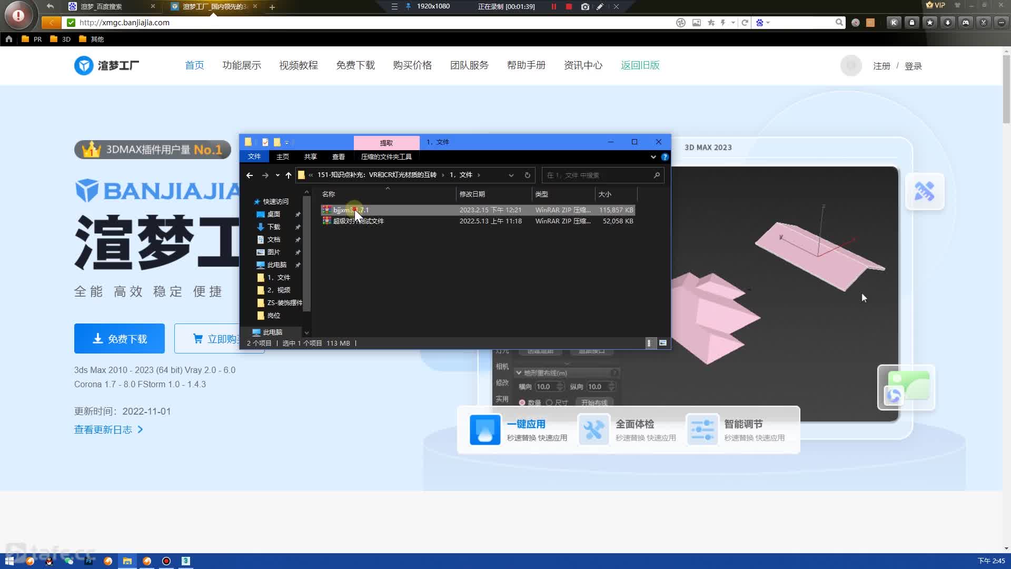Open a new browser tab with plus
Screen dimensions: 1011x569
(272, 7)
